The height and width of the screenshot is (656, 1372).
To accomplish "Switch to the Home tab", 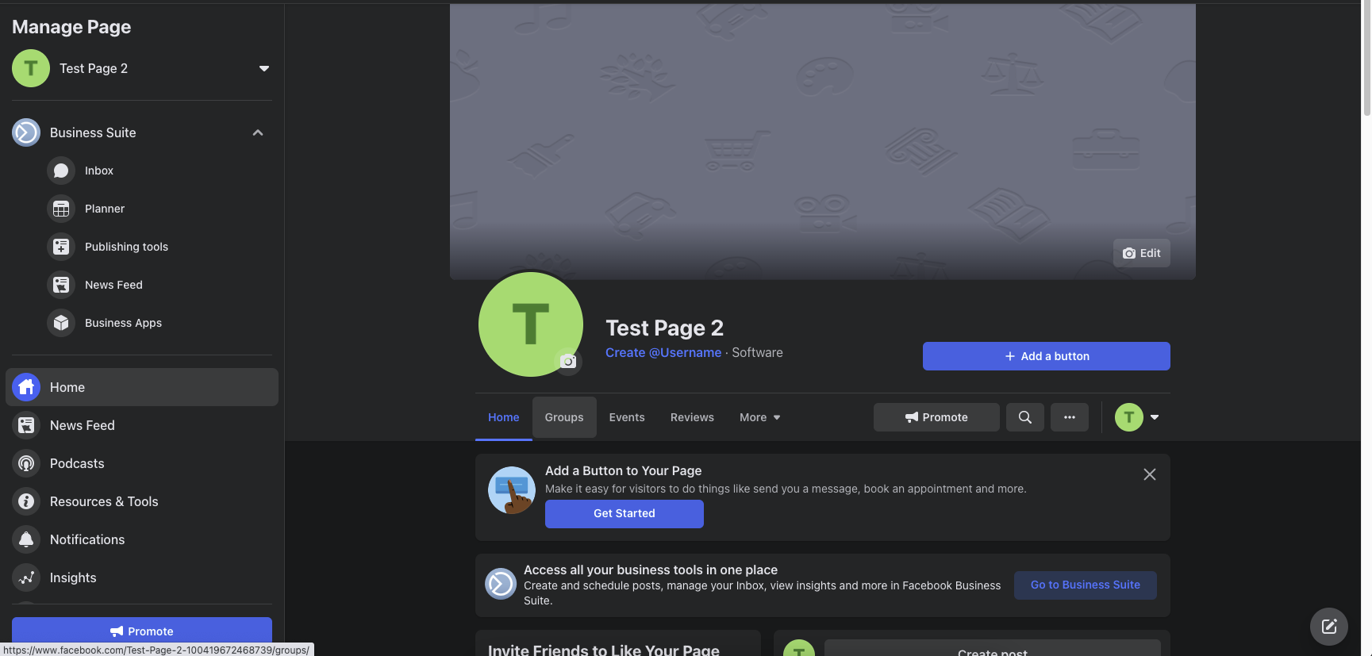I will click(x=504, y=417).
